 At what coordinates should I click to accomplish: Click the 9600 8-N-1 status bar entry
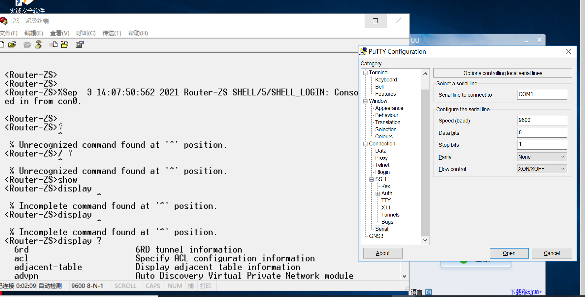click(87, 286)
